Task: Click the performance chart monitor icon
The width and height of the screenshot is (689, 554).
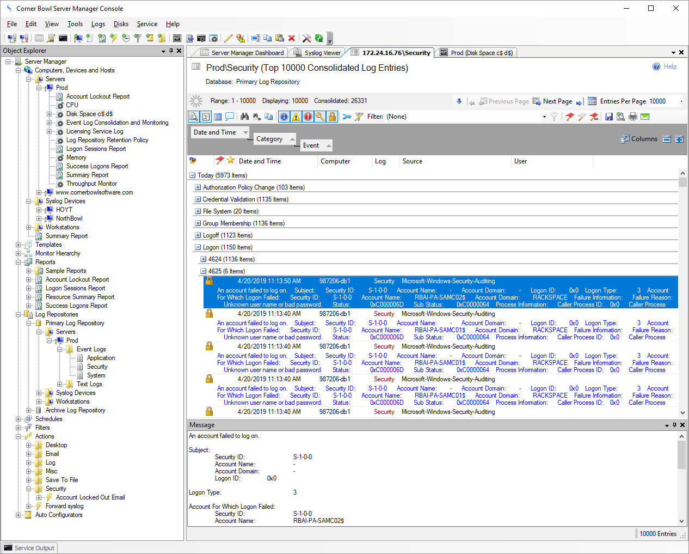Action: tap(177, 38)
